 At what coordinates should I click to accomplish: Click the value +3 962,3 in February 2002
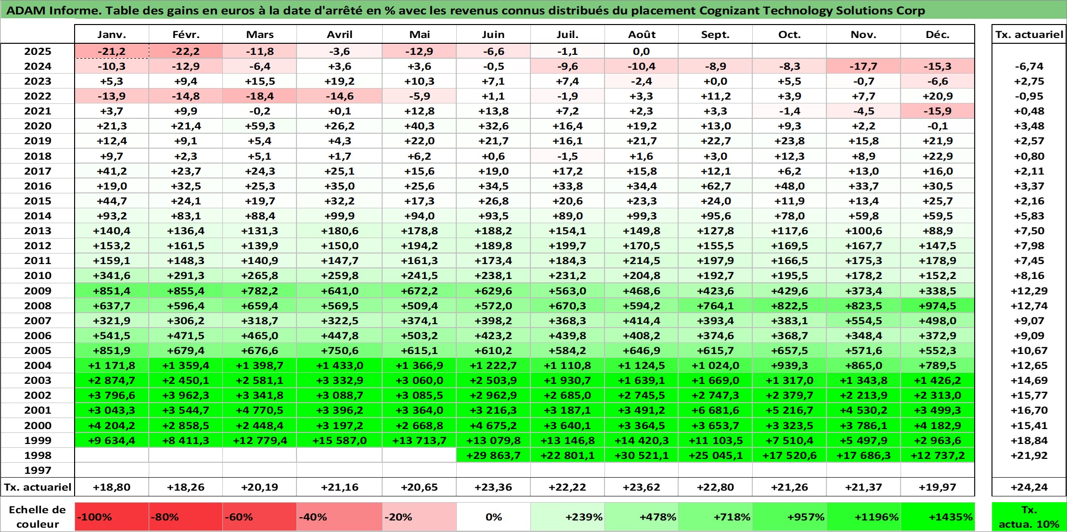click(x=186, y=395)
